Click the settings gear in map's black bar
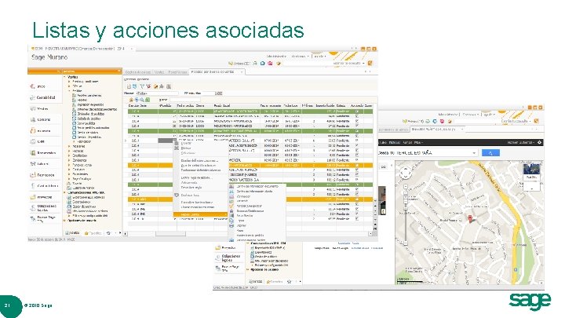Screen dimensions: 565x318 click(539, 142)
